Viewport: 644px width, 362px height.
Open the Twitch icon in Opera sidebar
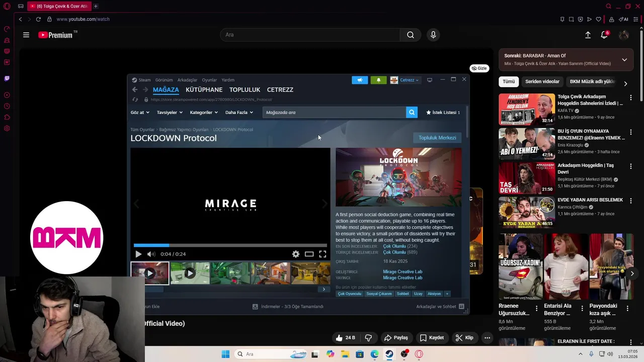[x=7, y=78]
